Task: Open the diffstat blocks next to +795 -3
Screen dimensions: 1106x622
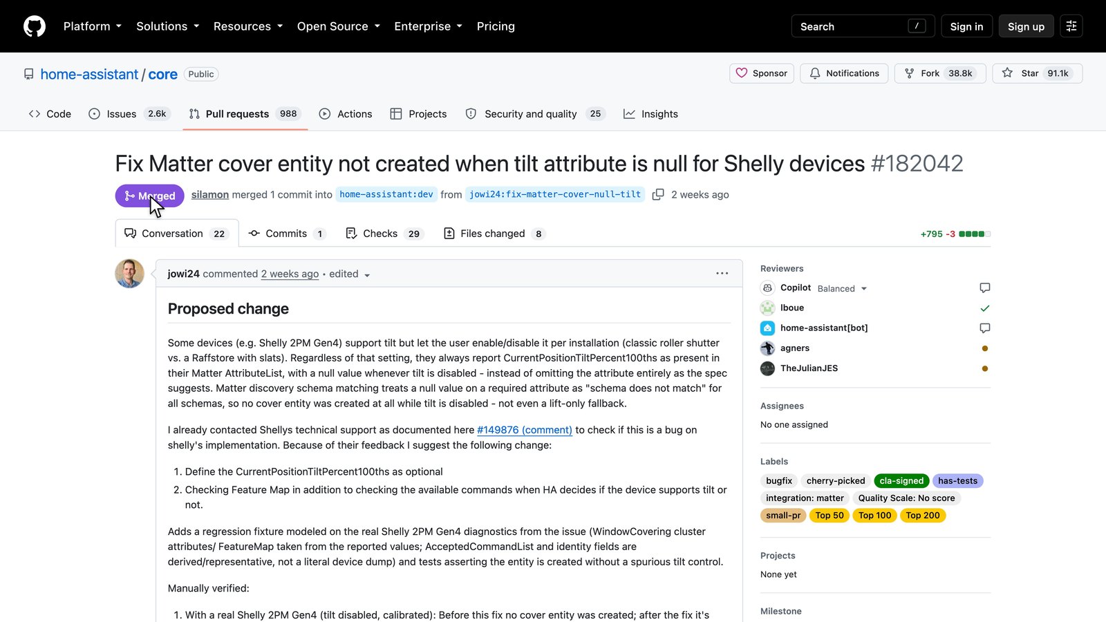Action: (x=975, y=234)
